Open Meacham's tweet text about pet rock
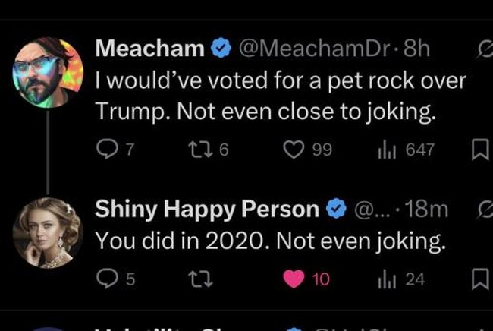 tap(281, 96)
